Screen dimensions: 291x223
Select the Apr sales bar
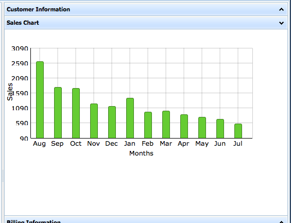[184, 126]
